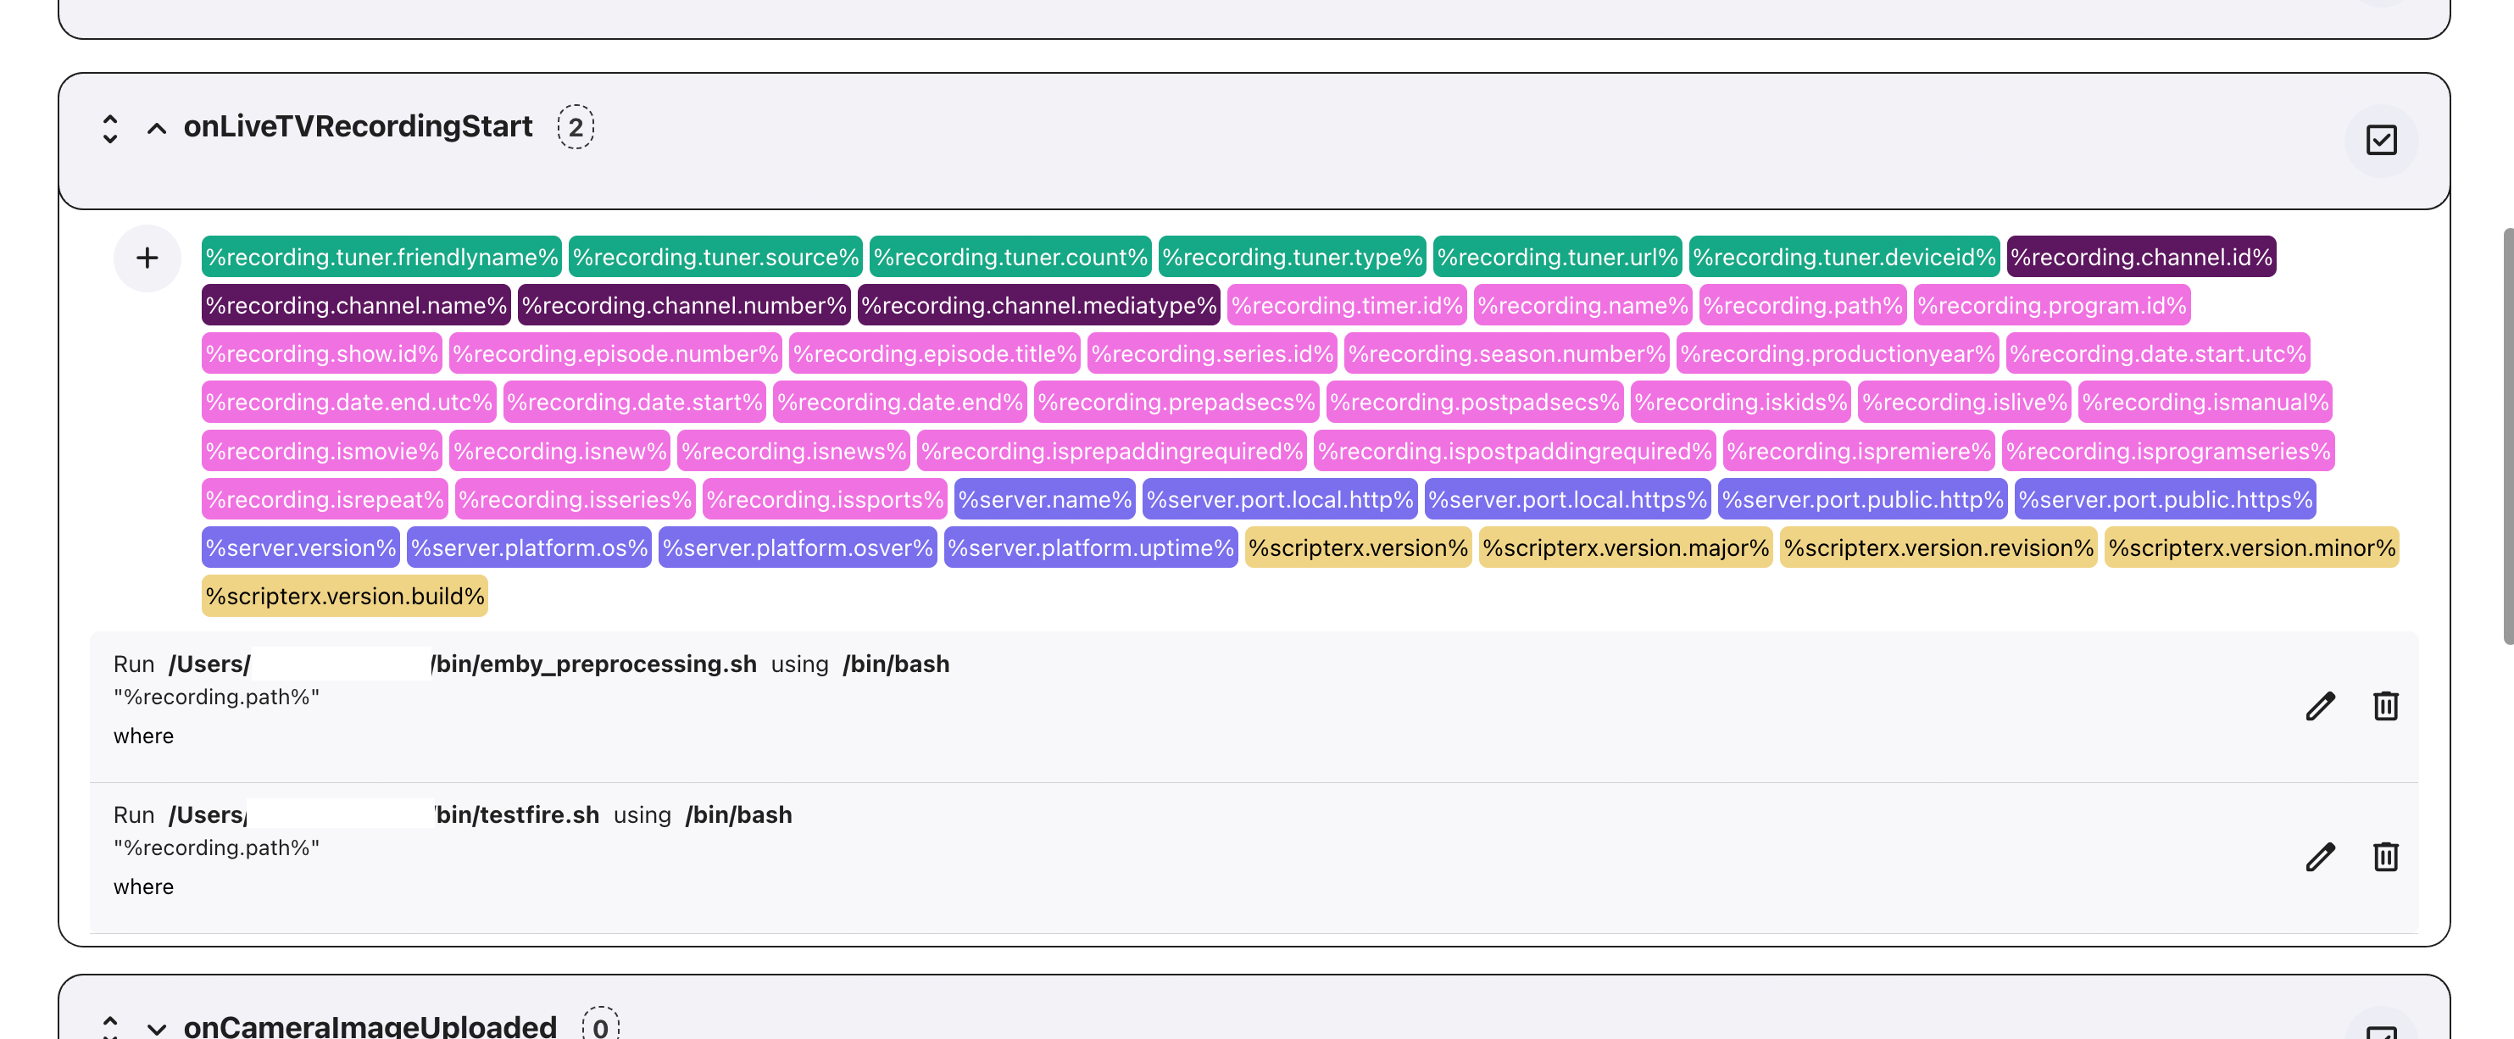
Task: Edit the emby_preprocessing.sh script entry
Action: [2320, 705]
